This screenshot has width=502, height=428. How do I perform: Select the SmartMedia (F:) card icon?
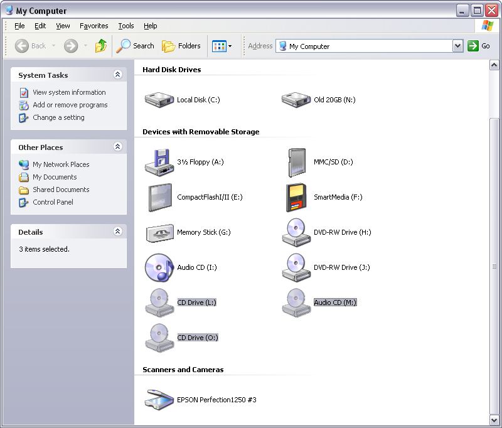pyautogui.click(x=296, y=197)
